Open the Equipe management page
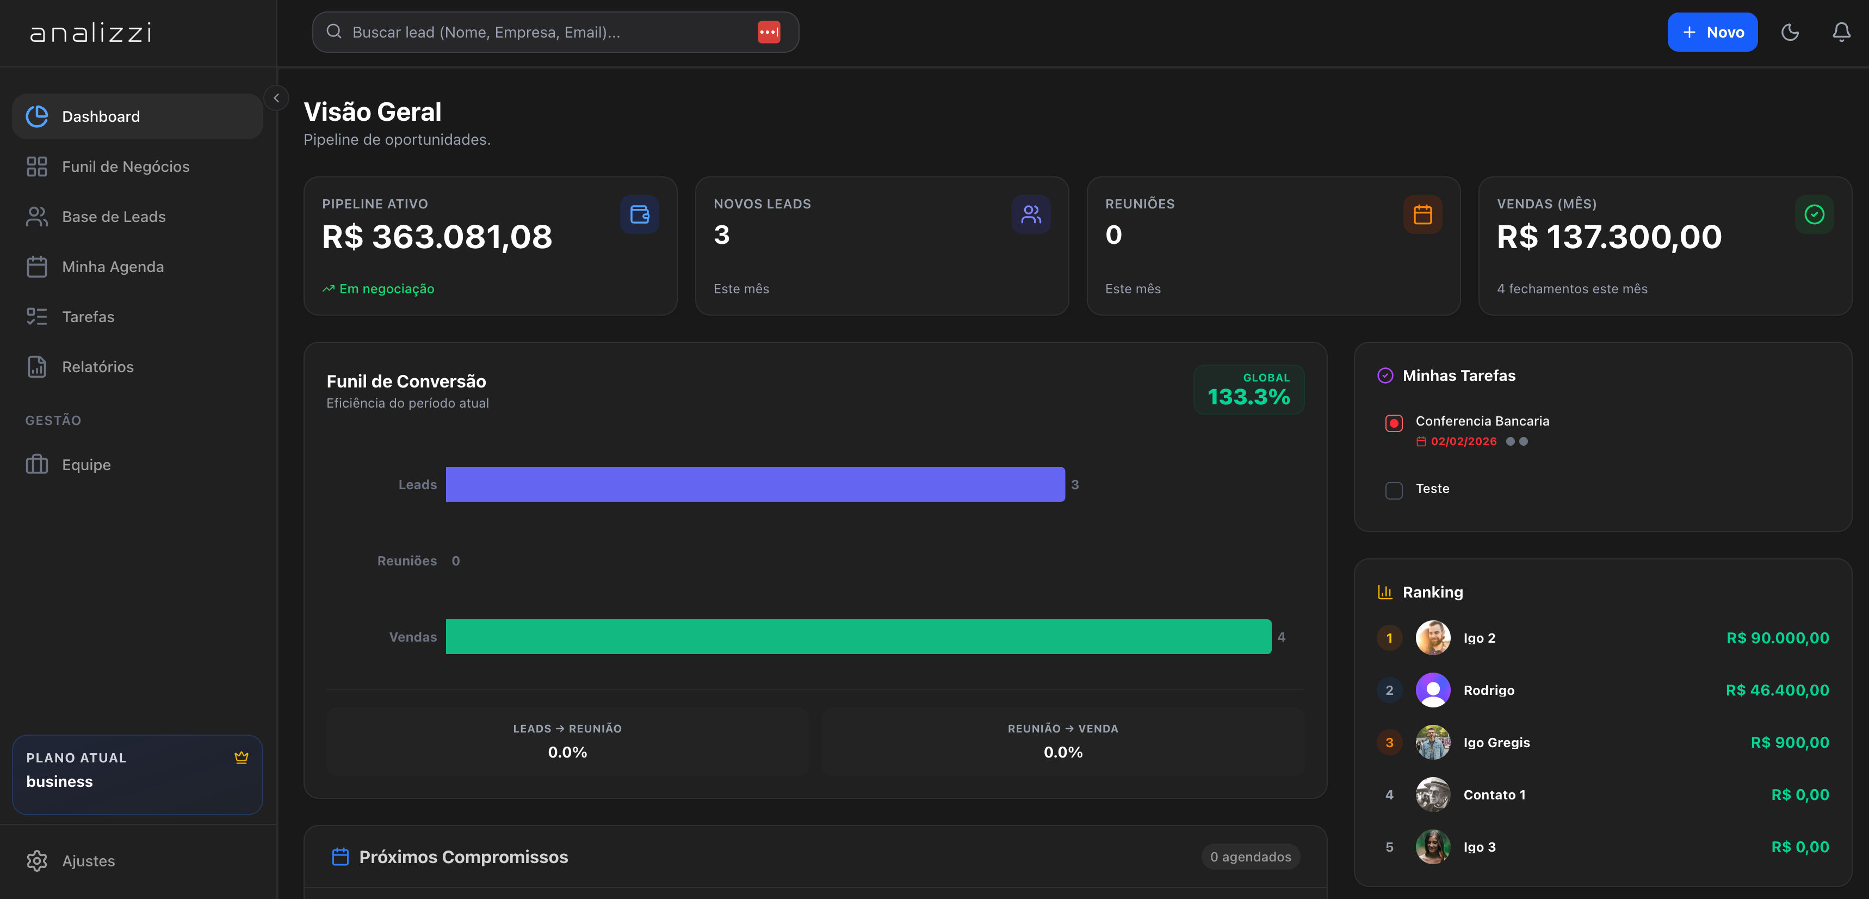The height and width of the screenshot is (899, 1869). (137, 464)
